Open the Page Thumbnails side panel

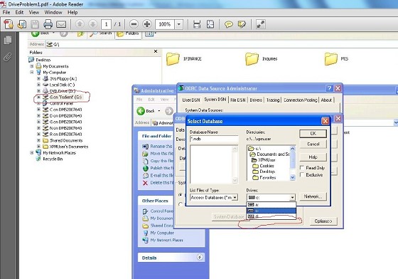point(8,40)
